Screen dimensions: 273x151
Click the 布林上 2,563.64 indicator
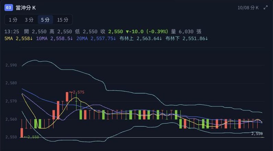point(141,38)
